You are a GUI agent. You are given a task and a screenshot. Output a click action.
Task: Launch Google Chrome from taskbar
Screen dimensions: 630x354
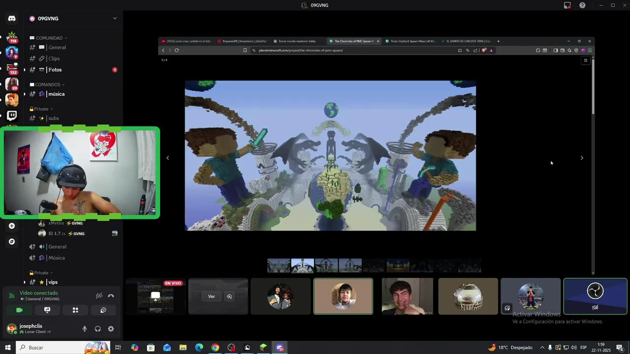(x=215, y=348)
